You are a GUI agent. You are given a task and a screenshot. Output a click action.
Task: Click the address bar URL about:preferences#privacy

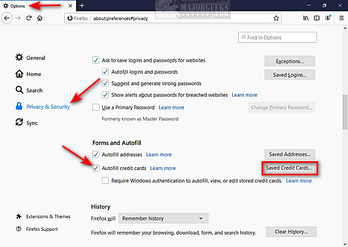pos(121,18)
